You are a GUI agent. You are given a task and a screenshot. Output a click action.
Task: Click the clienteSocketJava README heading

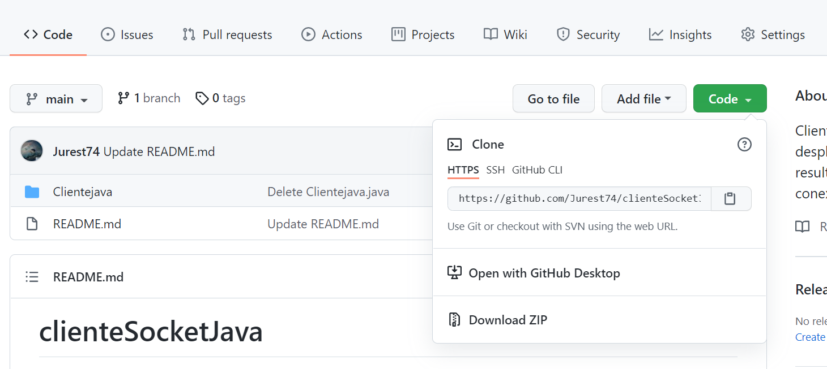(151, 332)
